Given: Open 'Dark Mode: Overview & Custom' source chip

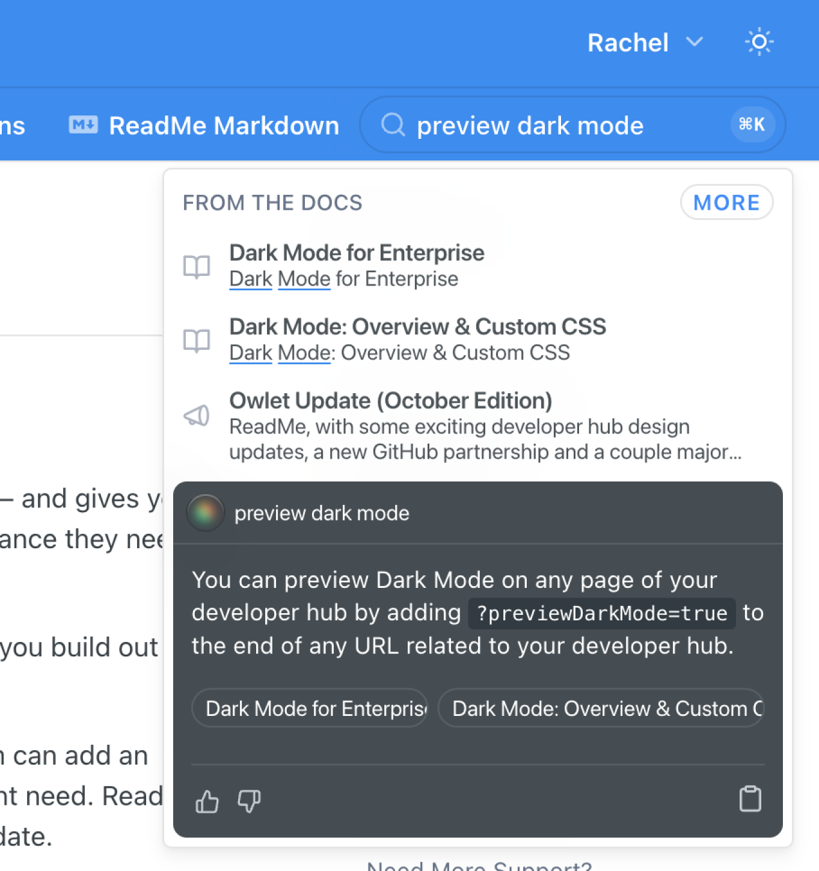Looking at the screenshot, I should (x=601, y=708).
